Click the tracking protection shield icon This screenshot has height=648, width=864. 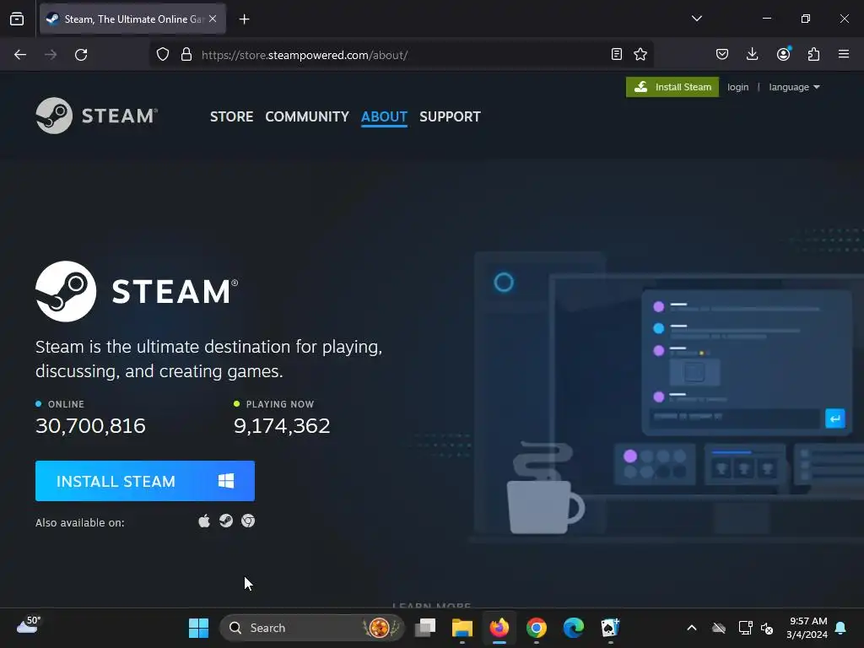tap(163, 55)
